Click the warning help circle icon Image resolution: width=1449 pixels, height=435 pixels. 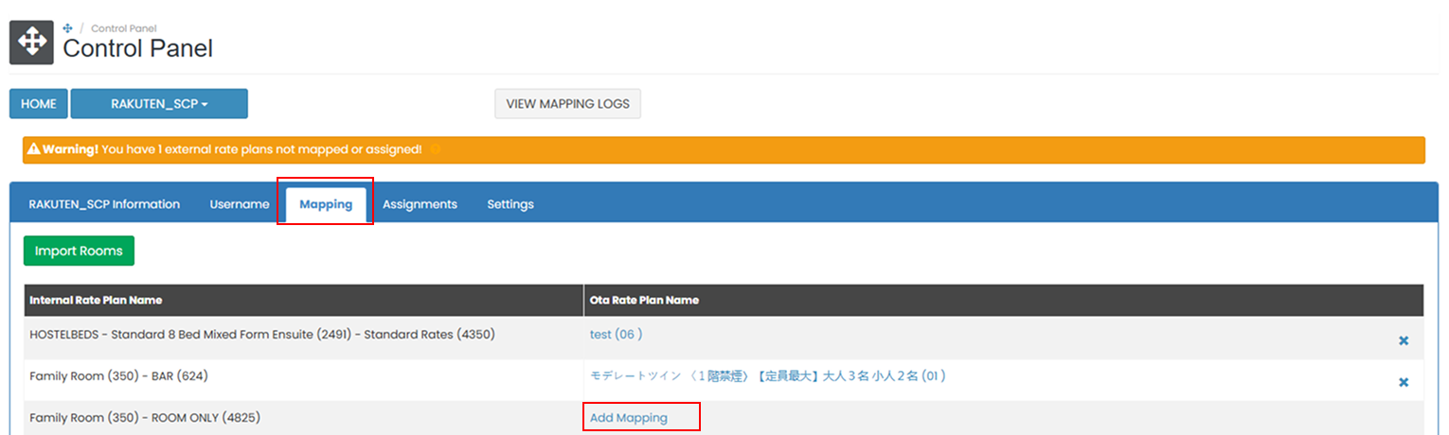point(435,149)
